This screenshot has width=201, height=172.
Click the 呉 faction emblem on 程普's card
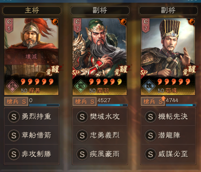[12, 85]
